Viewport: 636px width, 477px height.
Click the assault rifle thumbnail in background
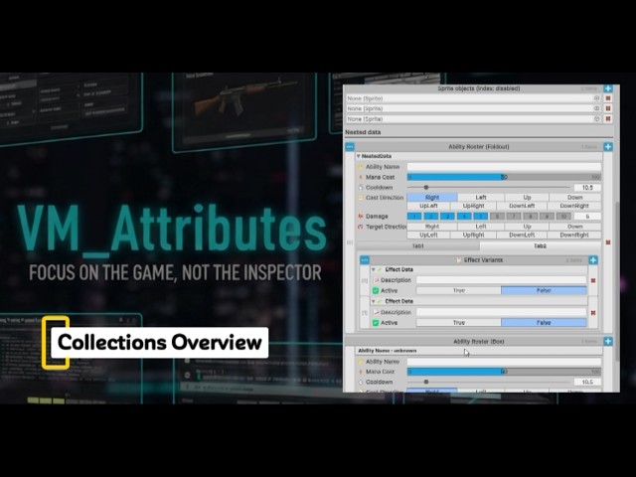(244, 96)
